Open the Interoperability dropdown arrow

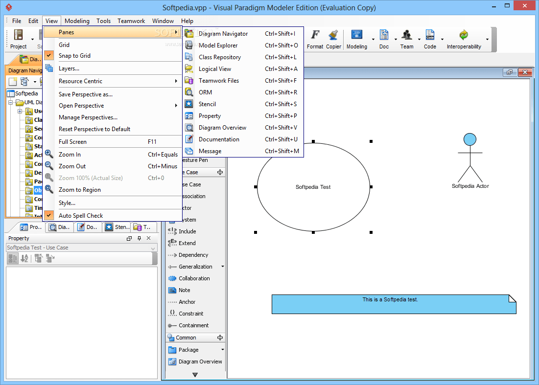487,39
